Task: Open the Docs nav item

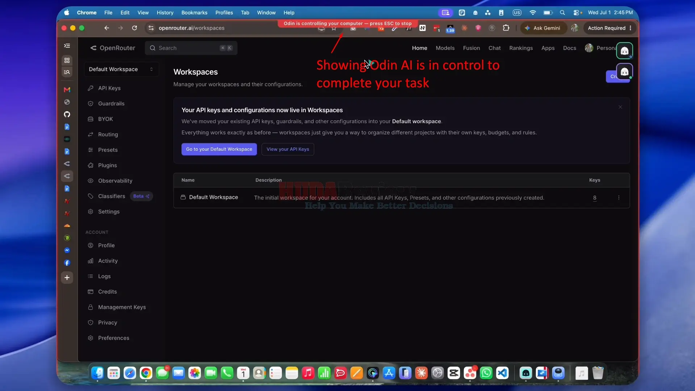Action: pyautogui.click(x=569, y=48)
